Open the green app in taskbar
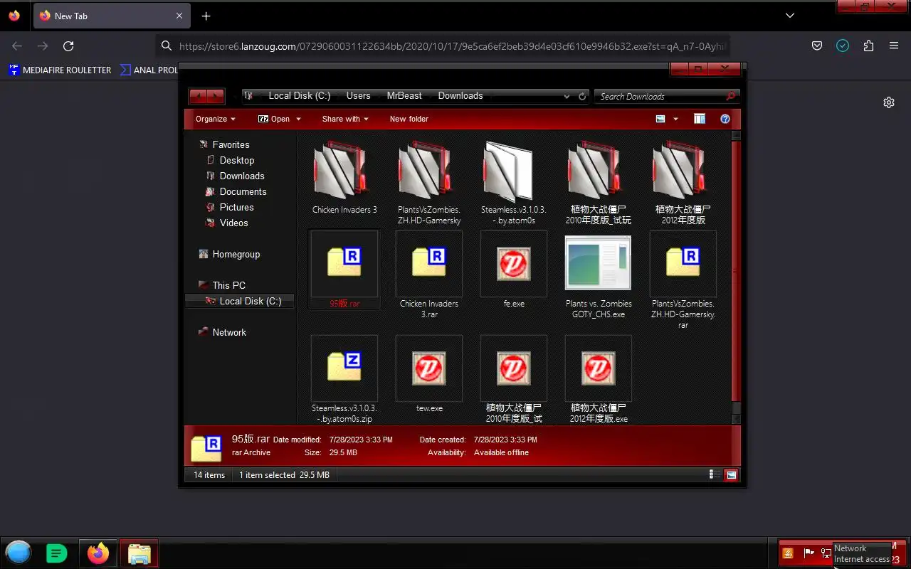This screenshot has width=911, height=569. click(57, 553)
